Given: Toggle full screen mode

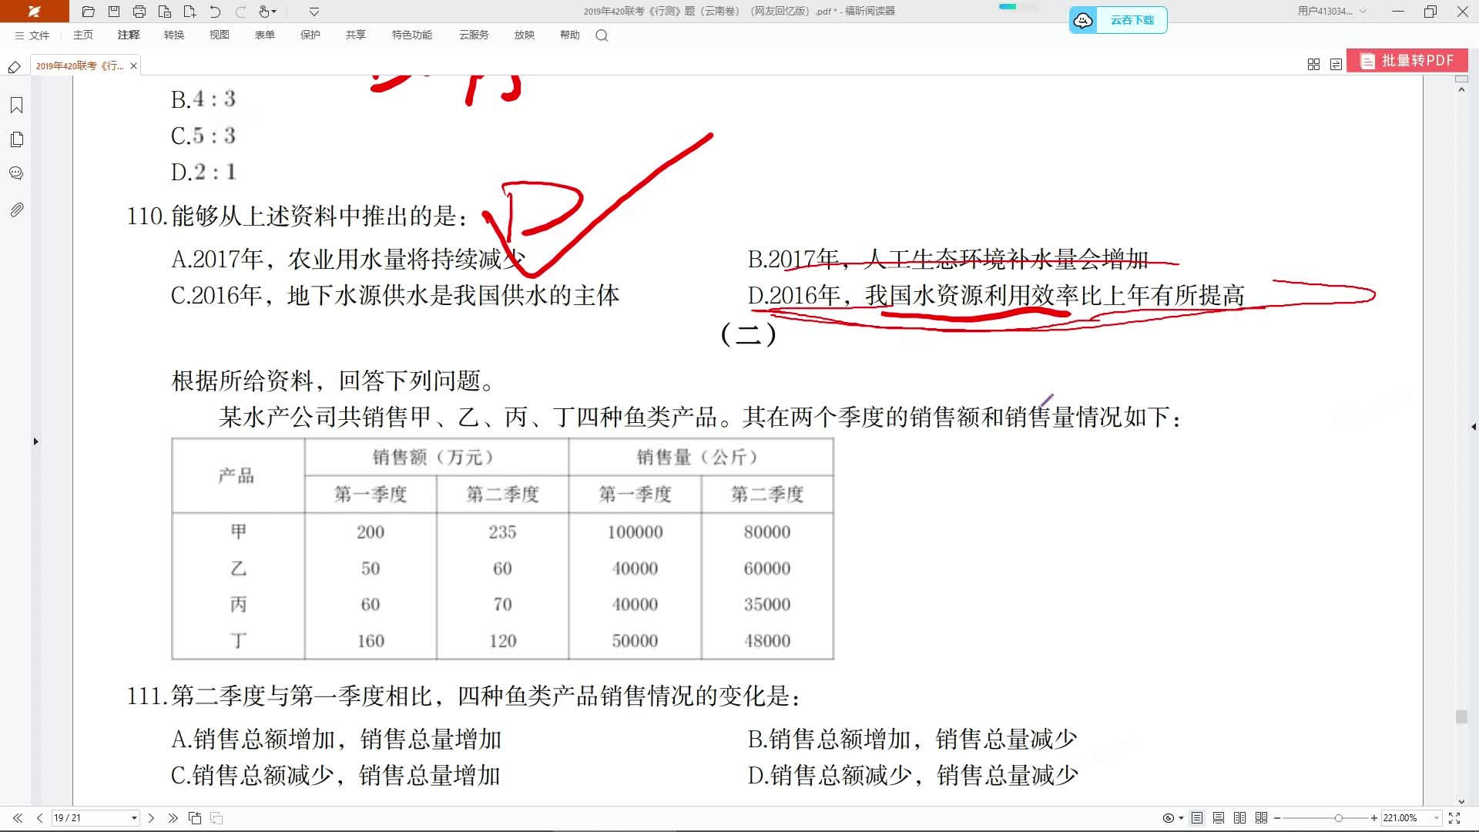Looking at the screenshot, I should (1454, 818).
